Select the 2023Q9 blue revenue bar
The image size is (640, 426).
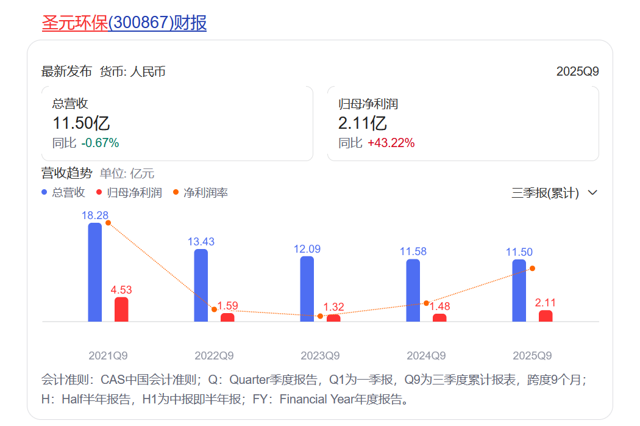click(x=307, y=289)
